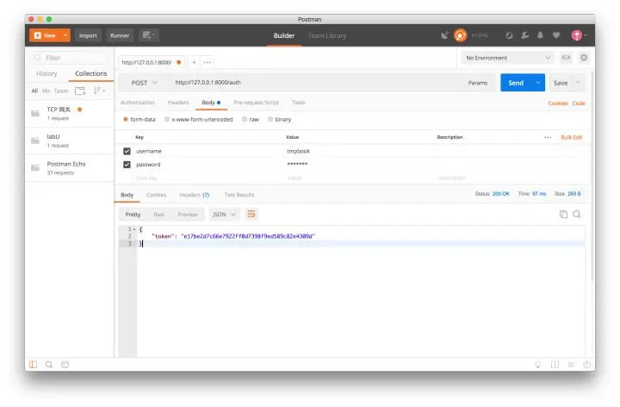Select the All collections filter
This screenshot has height=407, width=620.
34,91
